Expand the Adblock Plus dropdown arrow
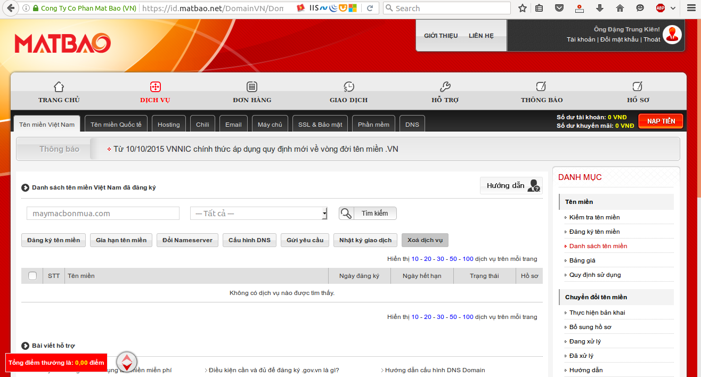Viewport: 701px width, 377px height. pyautogui.click(x=673, y=9)
